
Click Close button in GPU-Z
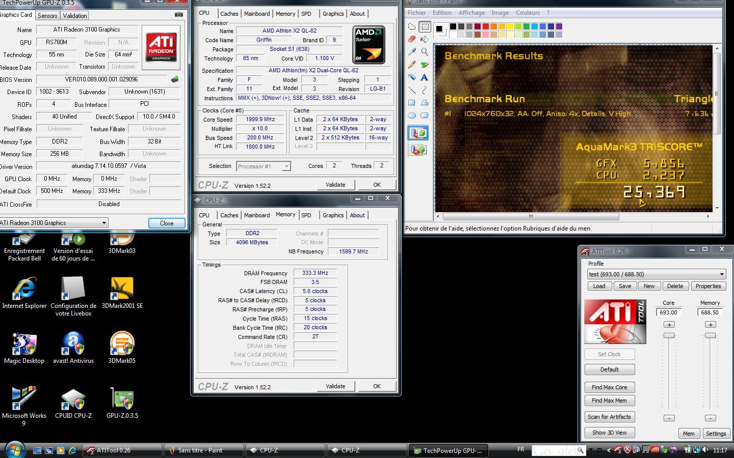tap(167, 223)
